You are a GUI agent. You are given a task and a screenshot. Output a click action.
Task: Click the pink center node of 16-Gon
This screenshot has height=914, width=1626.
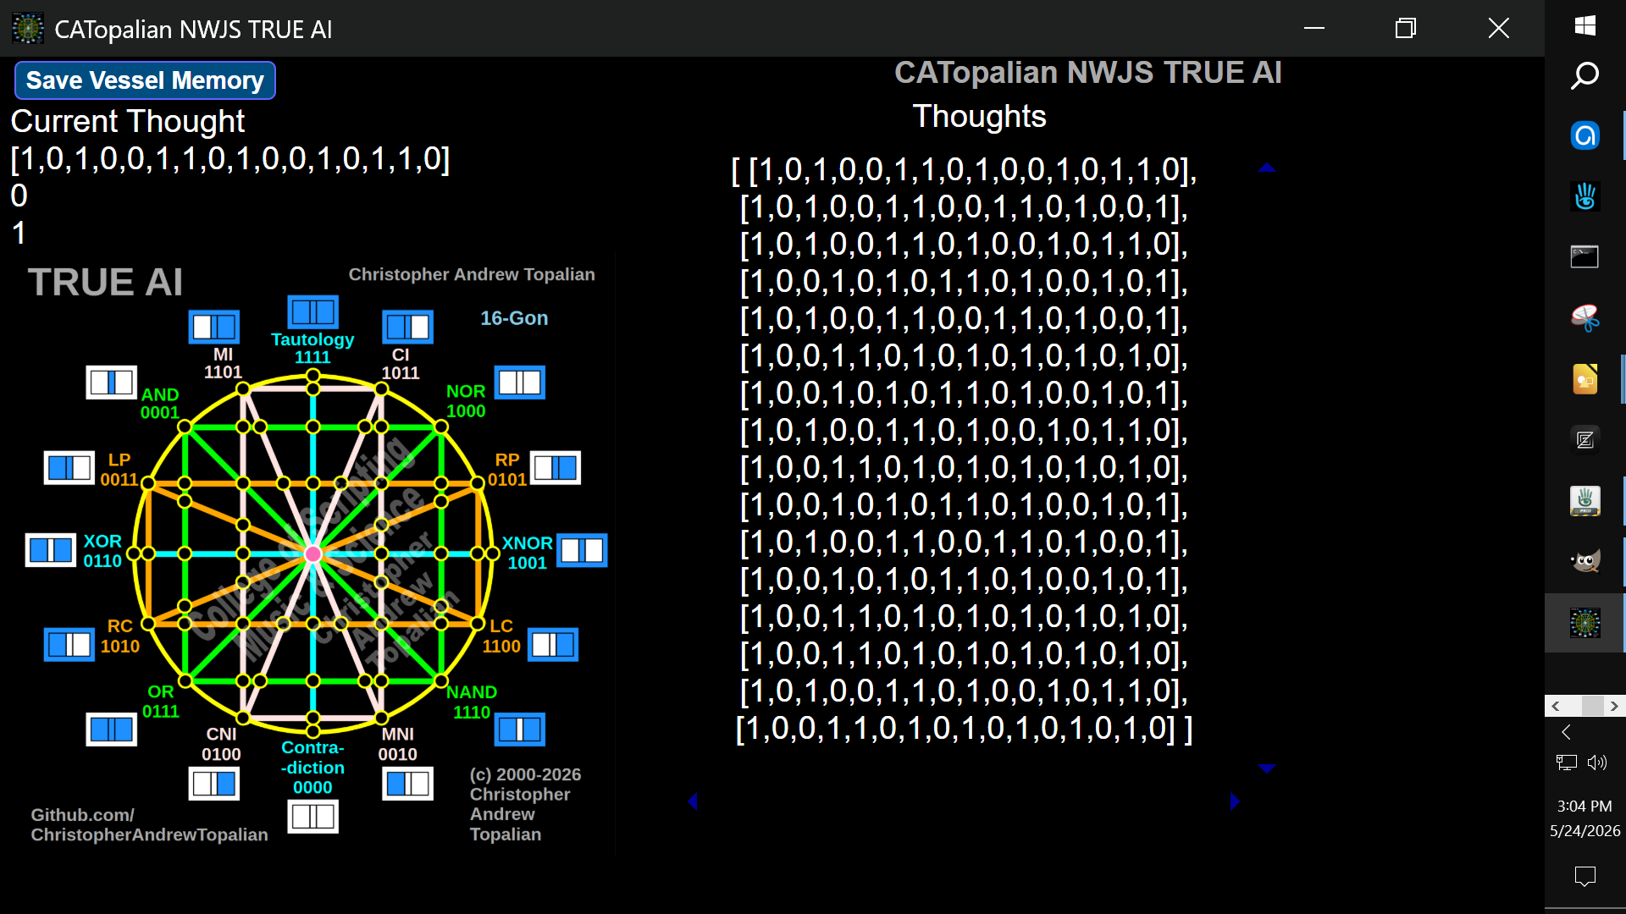tap(312, 553)
